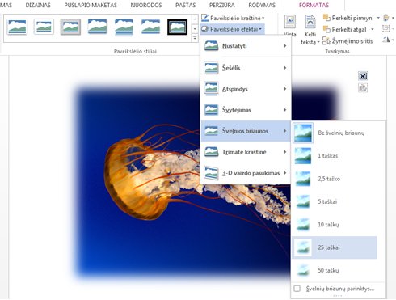Click the Šešėlis effect icon

click(211, 68)
